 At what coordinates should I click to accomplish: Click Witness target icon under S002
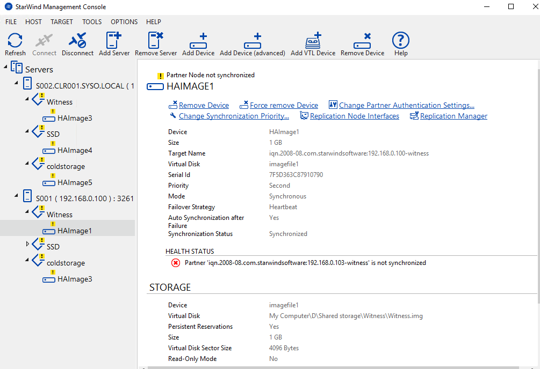38,99
